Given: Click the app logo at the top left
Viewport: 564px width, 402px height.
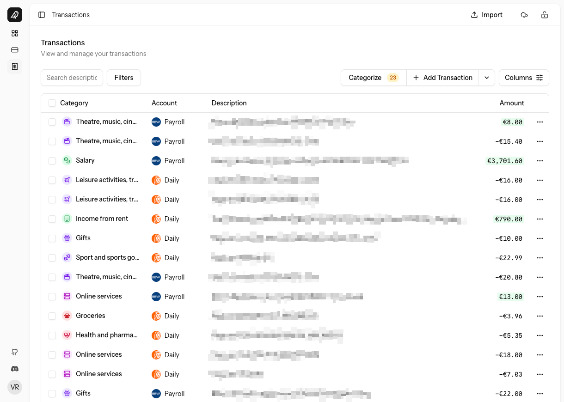Looking at the screenshot, I should tap(14, 15).
